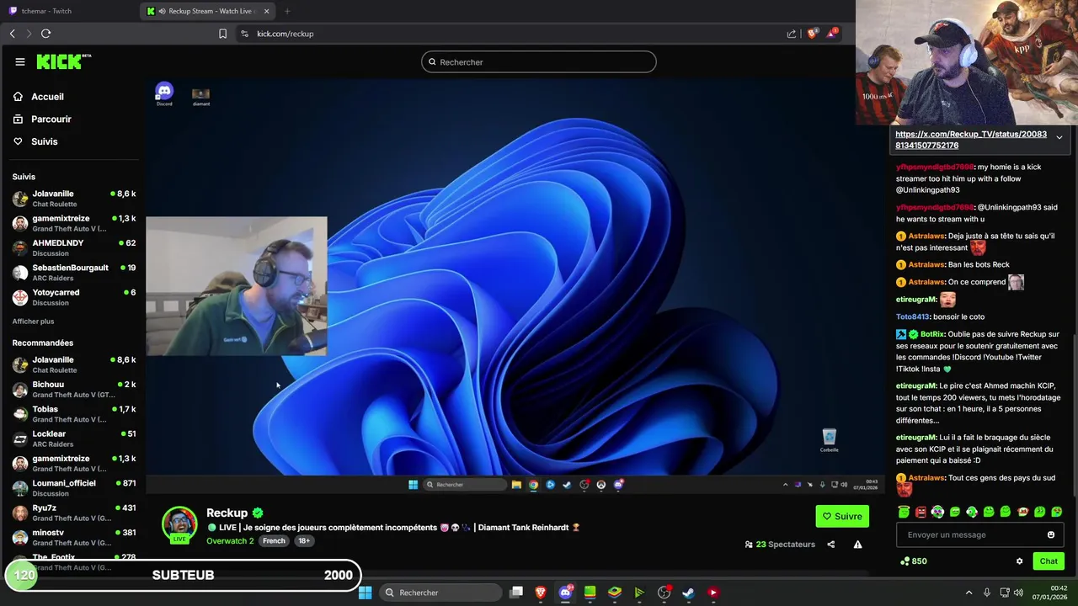This screenshot has width=1078, height=606.
Task: Open Ryu7z recommended channel
Action: pyautogui.click(x=74, y=513)
